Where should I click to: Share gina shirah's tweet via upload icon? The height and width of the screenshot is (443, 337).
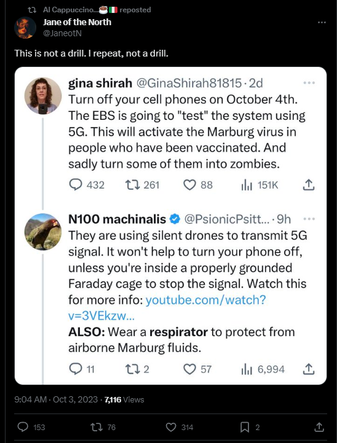tap(309, 185)
